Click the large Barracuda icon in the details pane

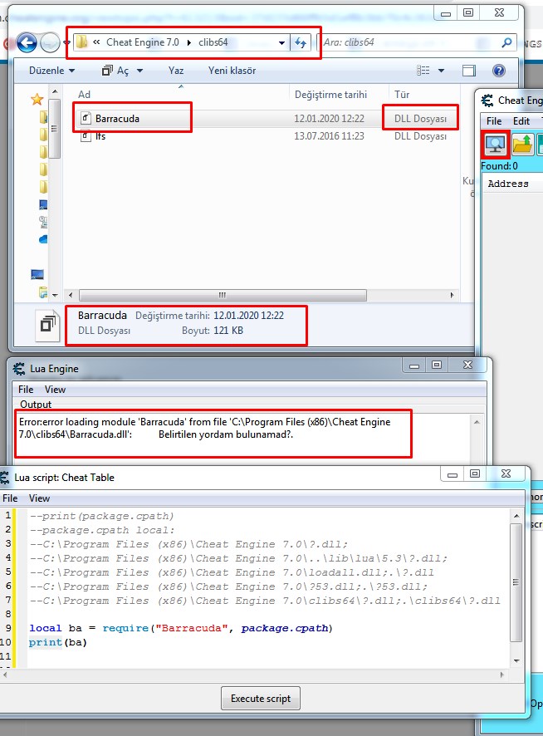48,326
